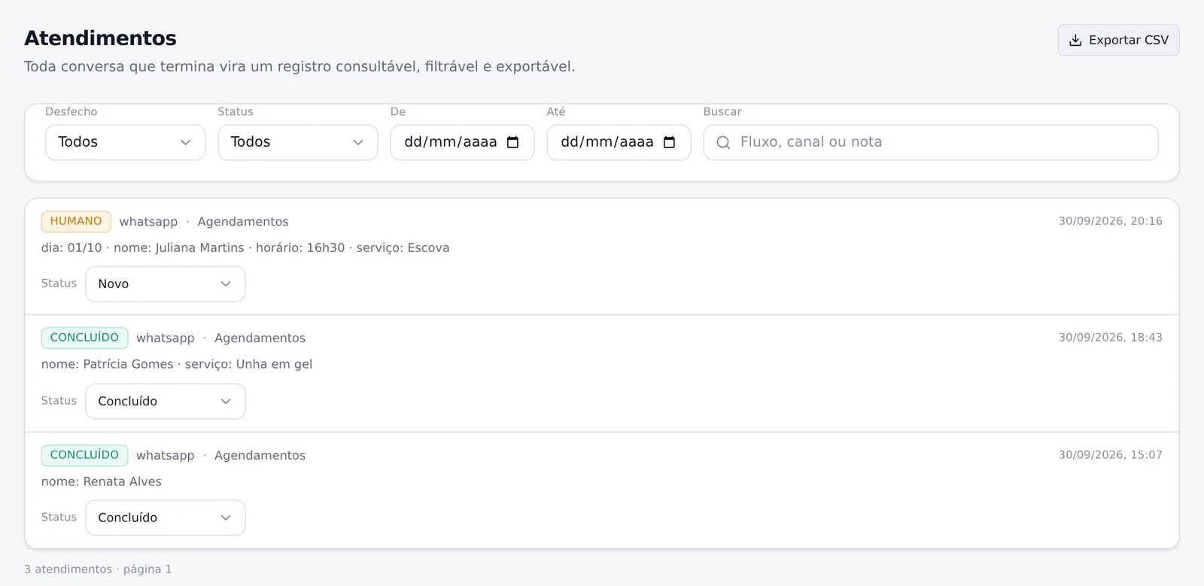
Task: Focus the Buscar search field
Action: (930, 142)
